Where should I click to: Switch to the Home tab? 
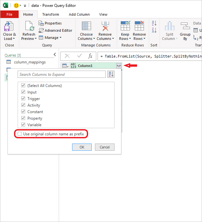(x=28, y=14)
